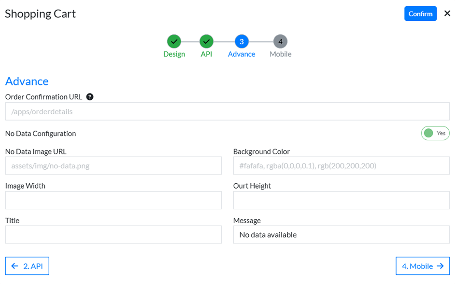Screen dimensions: 455x284
Task: Click the Design step label
Action: coord(174,54)
